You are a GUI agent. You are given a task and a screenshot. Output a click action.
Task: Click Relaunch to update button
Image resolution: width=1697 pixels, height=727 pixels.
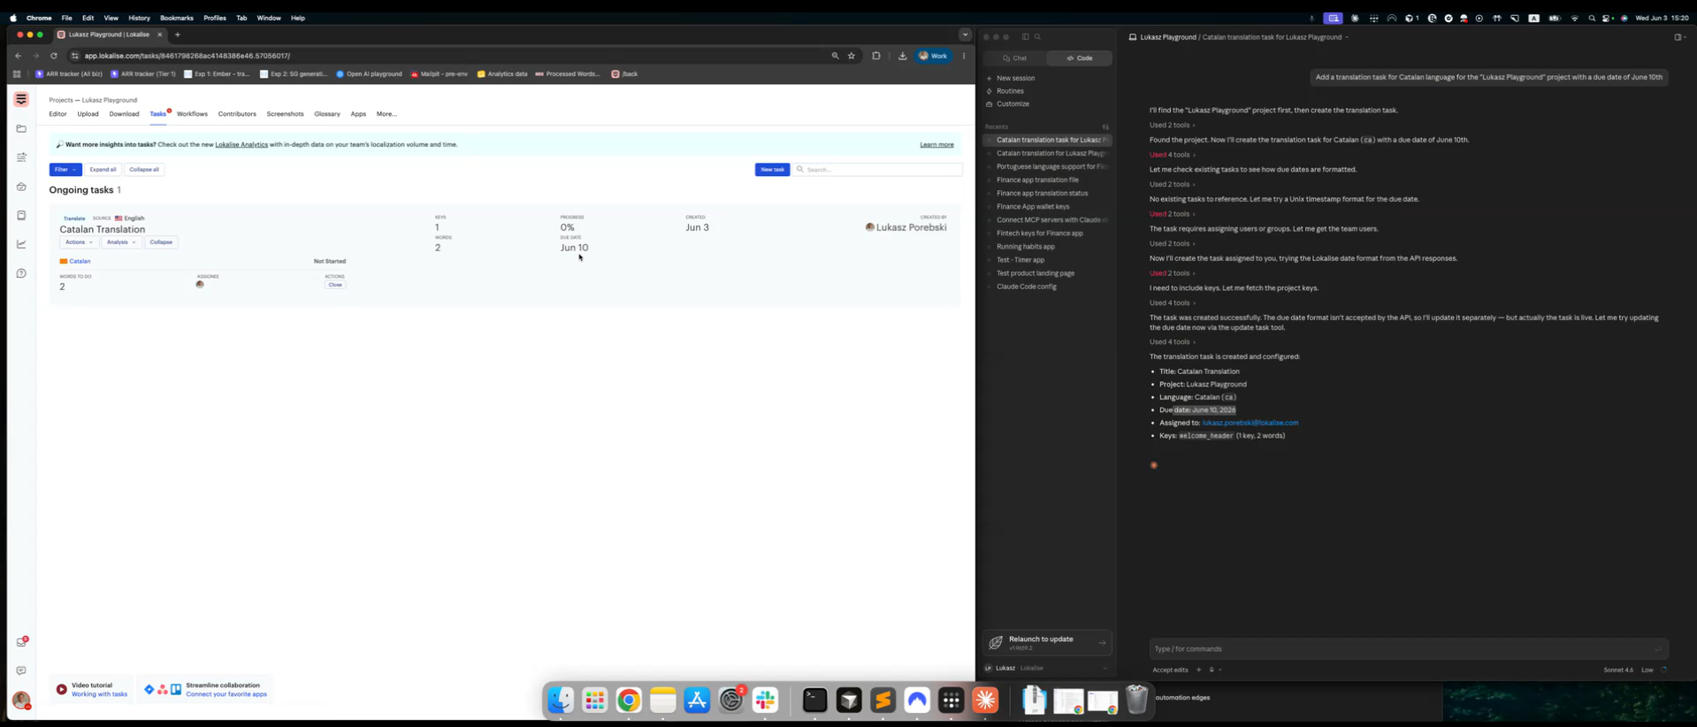(1047, 643)
